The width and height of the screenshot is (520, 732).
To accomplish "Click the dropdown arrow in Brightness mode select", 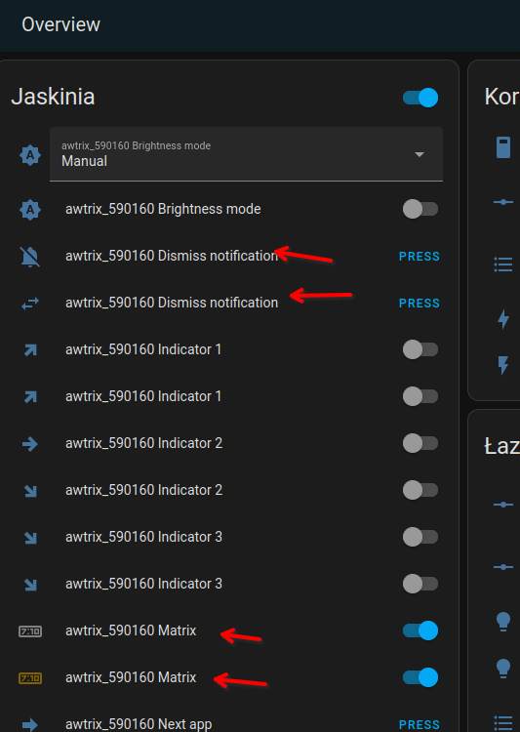I will (x=420, y=154).
